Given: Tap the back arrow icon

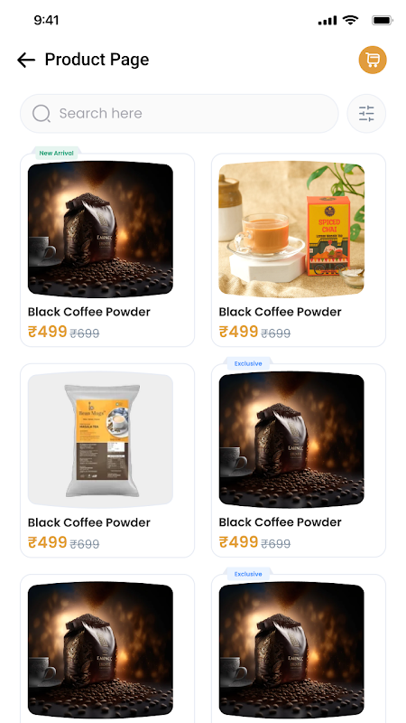Looking at the screenshot, I should [26, 60].
